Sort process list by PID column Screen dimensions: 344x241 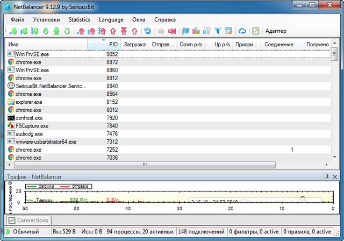click(113, 44)
